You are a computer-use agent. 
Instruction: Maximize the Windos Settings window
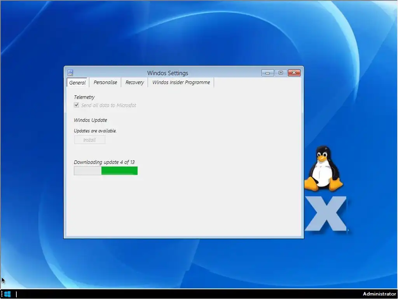coord(281,73)
